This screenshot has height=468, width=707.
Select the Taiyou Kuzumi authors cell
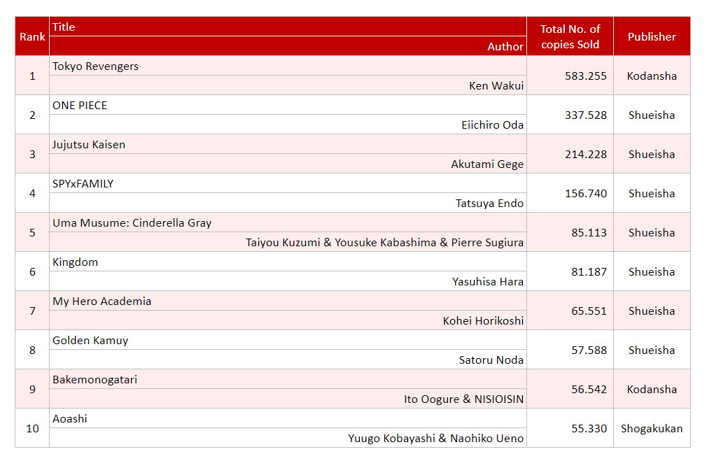click(x=288, y=242)
